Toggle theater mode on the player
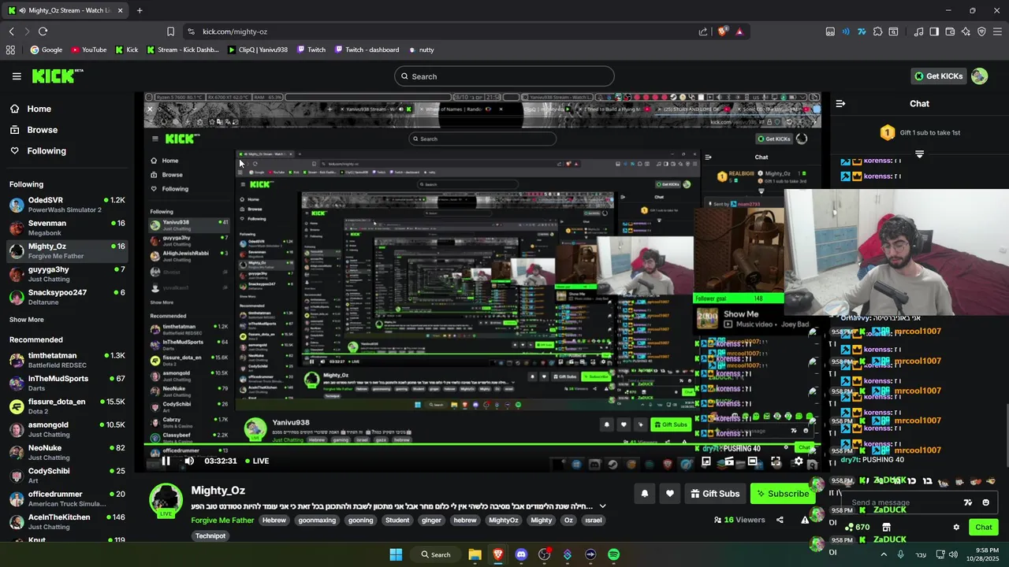Image resolution: width=1009 pixels, height=567 pixels. (753, 461)
